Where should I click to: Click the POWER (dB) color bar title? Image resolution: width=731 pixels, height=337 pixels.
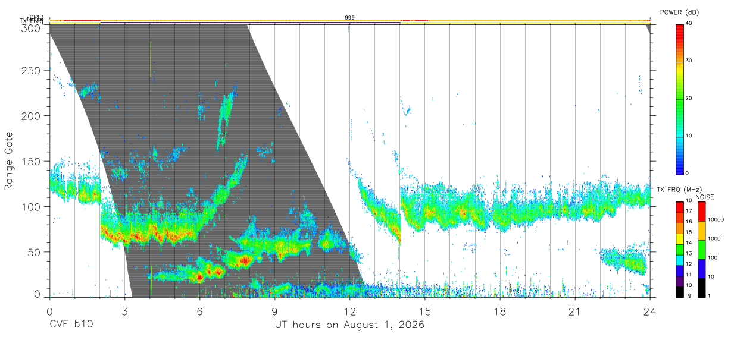679,12
